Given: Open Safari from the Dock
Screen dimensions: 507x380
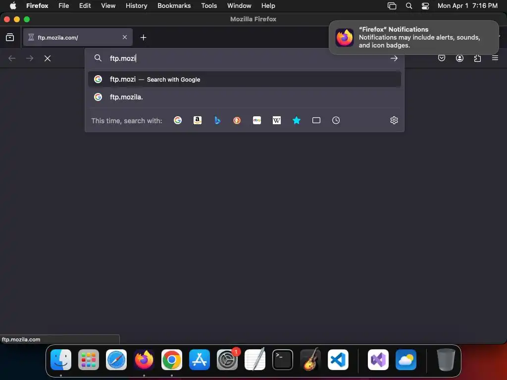Looking at the screenshot, I should (116, 360).
